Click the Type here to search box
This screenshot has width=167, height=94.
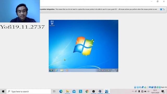coord(29,91)
